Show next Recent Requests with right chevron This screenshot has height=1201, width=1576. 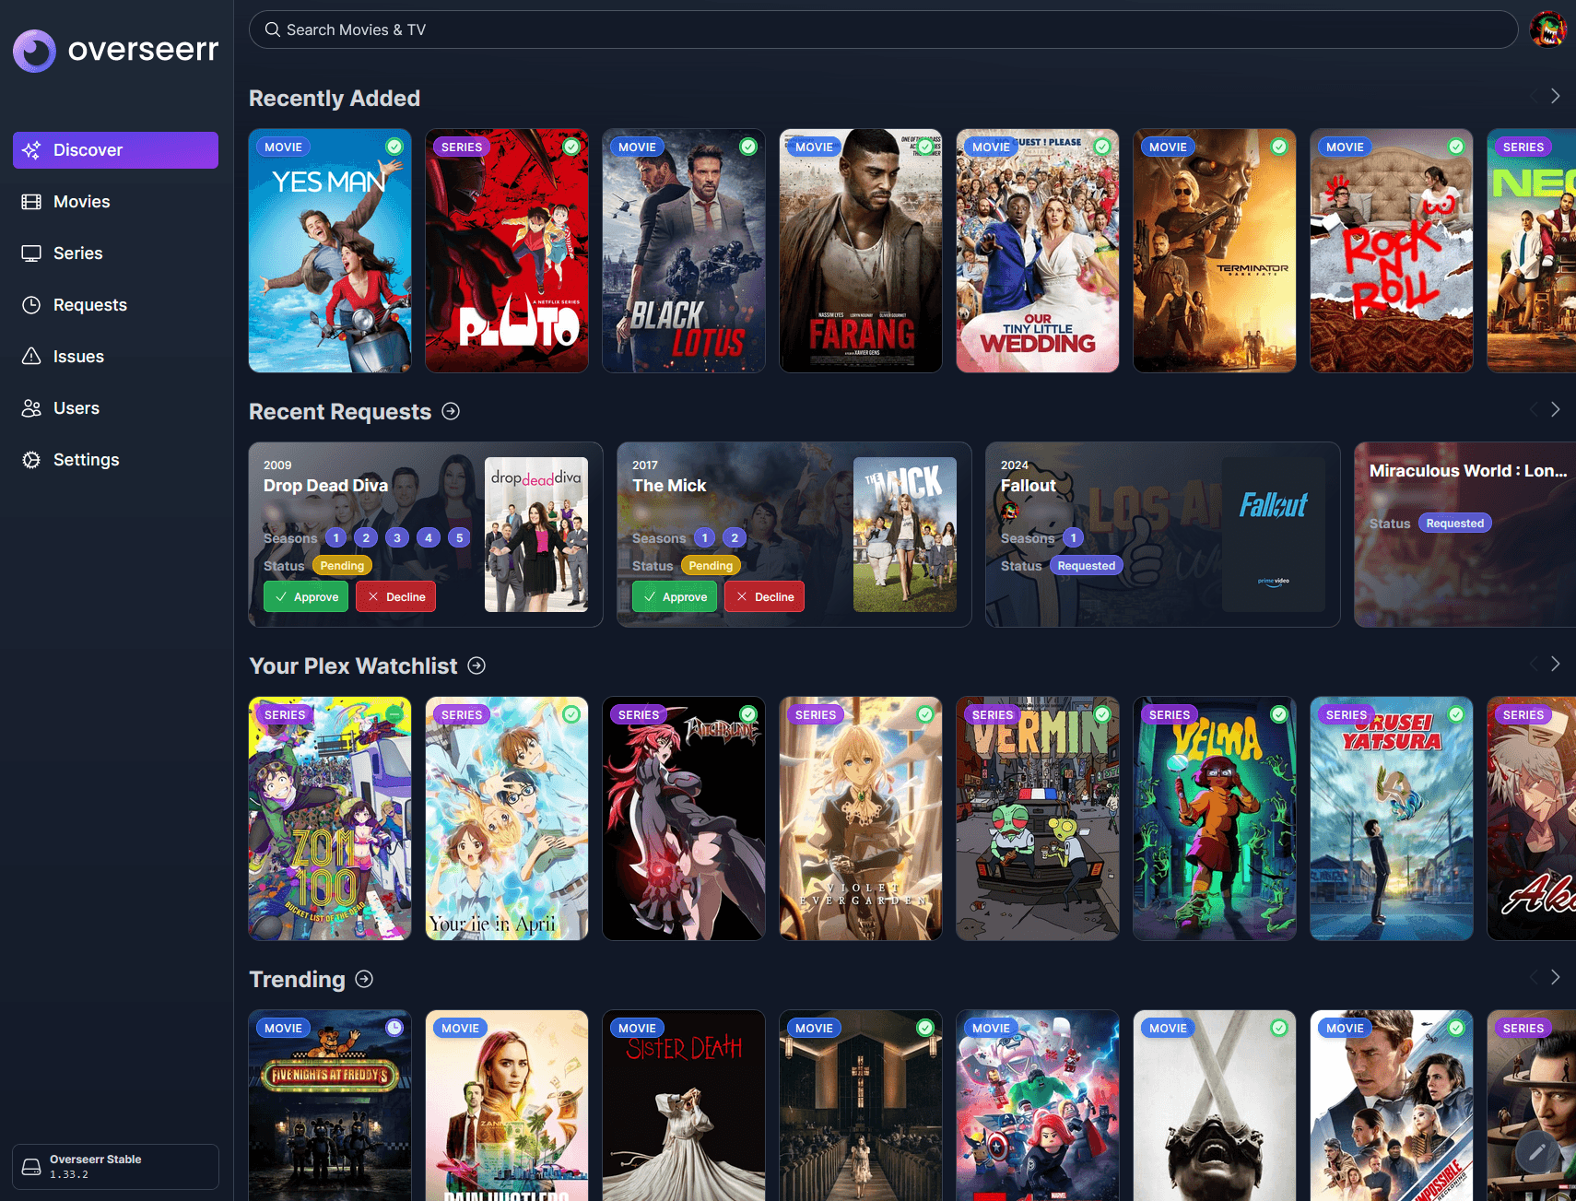[x=1555, y=409]
